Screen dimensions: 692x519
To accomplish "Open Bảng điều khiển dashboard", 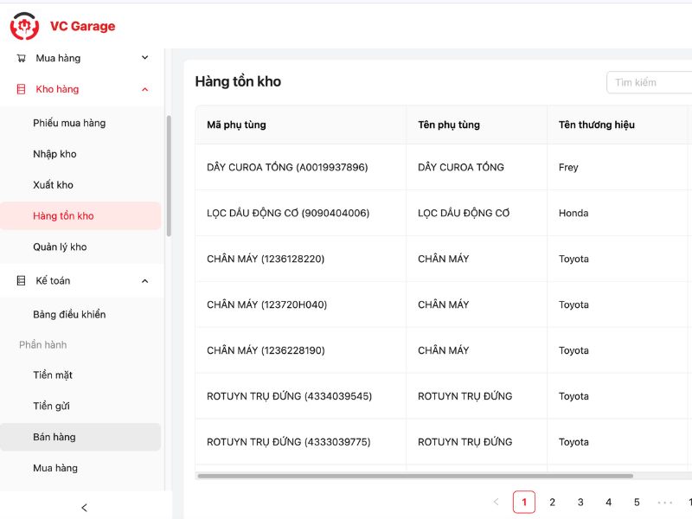I will 69,315.
